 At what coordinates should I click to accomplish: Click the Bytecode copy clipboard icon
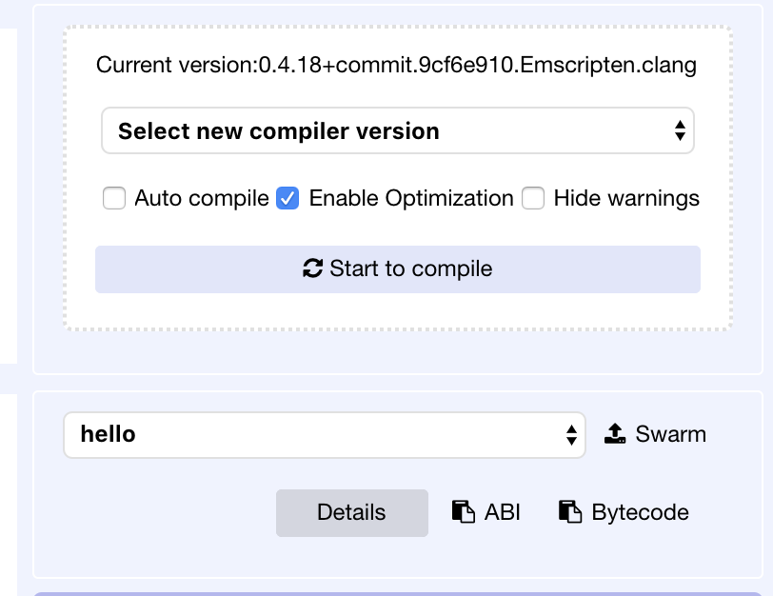[x=570, y=511]
